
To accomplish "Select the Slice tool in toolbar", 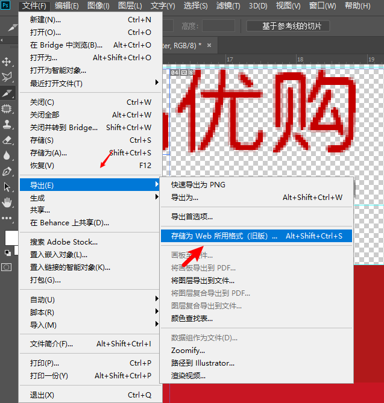I will [x=7, y=93].
